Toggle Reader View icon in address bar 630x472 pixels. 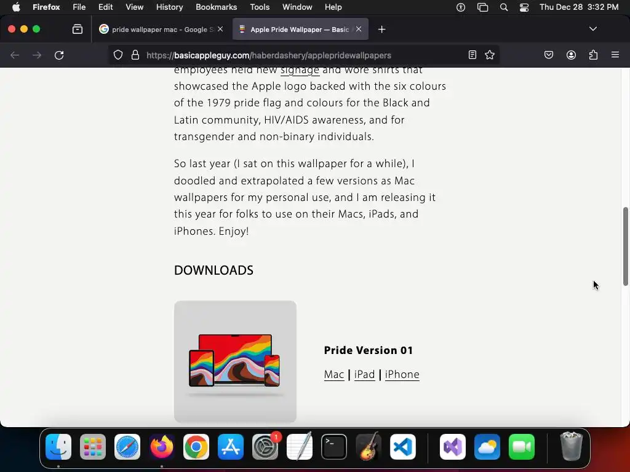[472, 55]
